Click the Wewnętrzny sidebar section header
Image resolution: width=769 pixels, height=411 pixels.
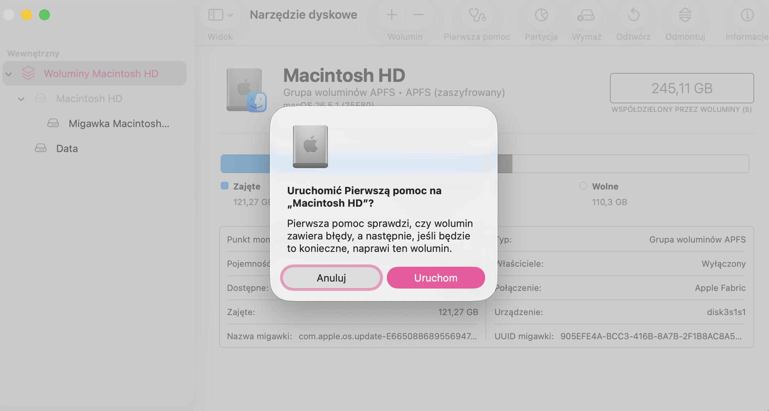(x=33, y=53)
